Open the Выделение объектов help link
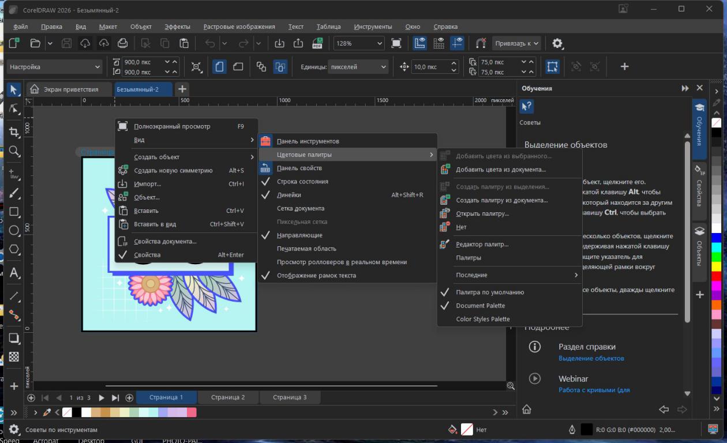The height and width of the screenshot is (443, 727). click(x=591, y=358)
